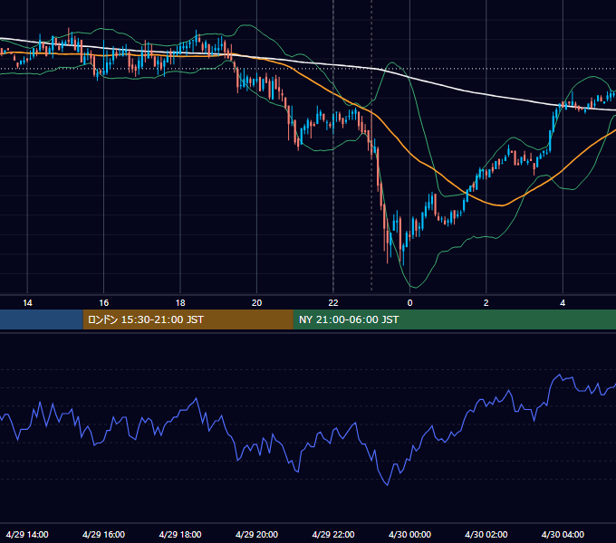Click the '22' hour label on the upper time axis
This screenshot has width=616, height=543.
(333, 303)
